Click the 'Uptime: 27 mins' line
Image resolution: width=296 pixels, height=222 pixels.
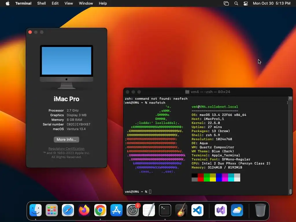[207, 127]
